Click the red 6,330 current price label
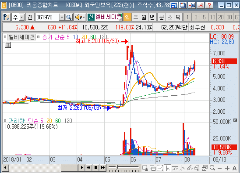The width and height of the screenshot is (240, 173). pos(224,61)
